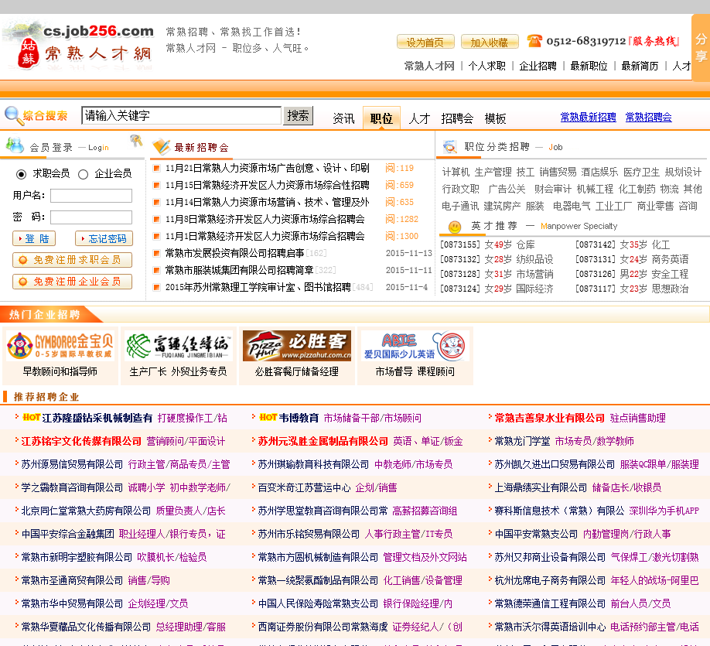Focus the 密码 input field

tap(91, 217)
